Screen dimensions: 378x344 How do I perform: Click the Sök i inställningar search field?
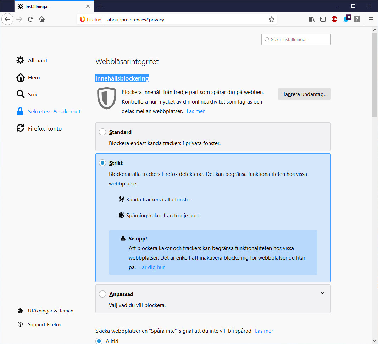tap(296, 39)
